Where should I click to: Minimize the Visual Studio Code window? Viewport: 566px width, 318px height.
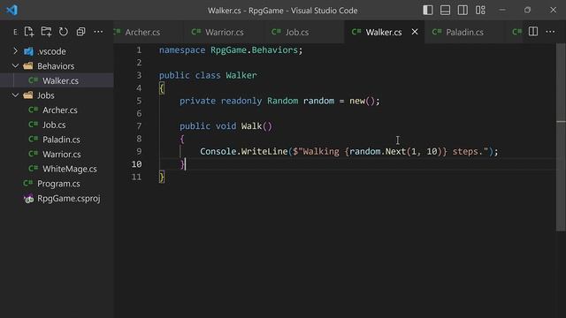coord(502,10)
